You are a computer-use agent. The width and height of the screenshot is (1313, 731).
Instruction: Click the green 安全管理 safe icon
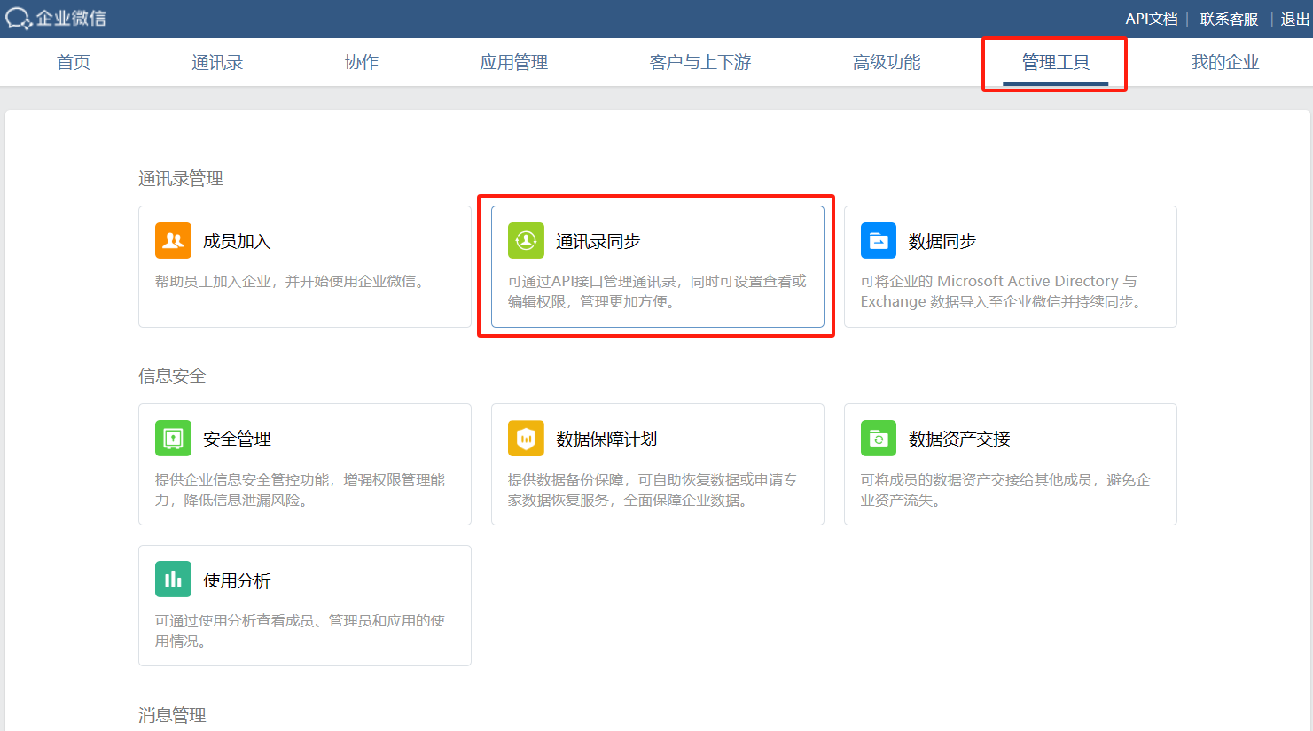tap(173, 439)
